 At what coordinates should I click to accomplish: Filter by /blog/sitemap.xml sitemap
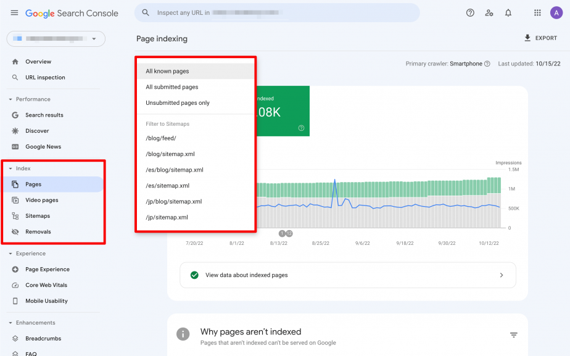click(196, 154)
